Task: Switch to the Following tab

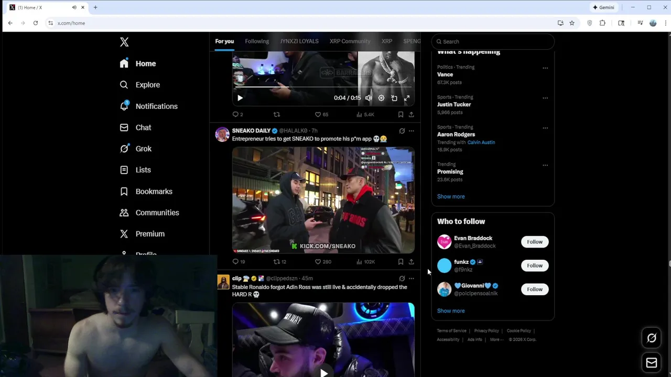Action: [257, 41]
